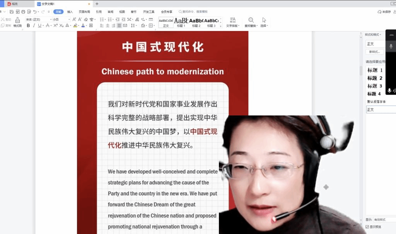Viewport: 396px width, 234px height.
Task: Click the 新样式 button
Action: [x=374, y=52]
